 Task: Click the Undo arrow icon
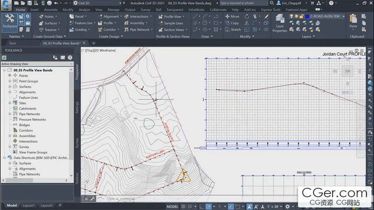pyautogui.click(x=56, y=3)
